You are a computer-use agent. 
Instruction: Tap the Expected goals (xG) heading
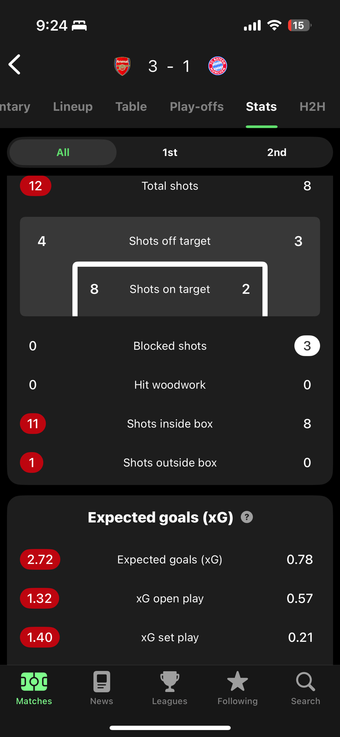[160, 517]
